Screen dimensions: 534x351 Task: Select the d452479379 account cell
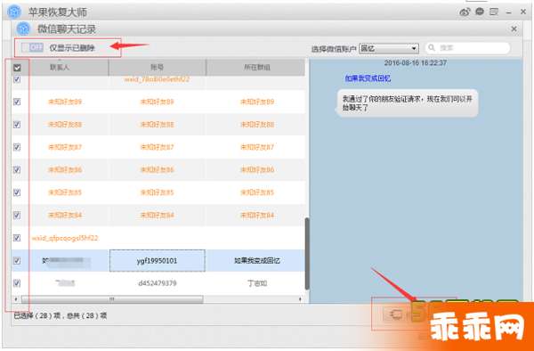[x=158, y=283]
